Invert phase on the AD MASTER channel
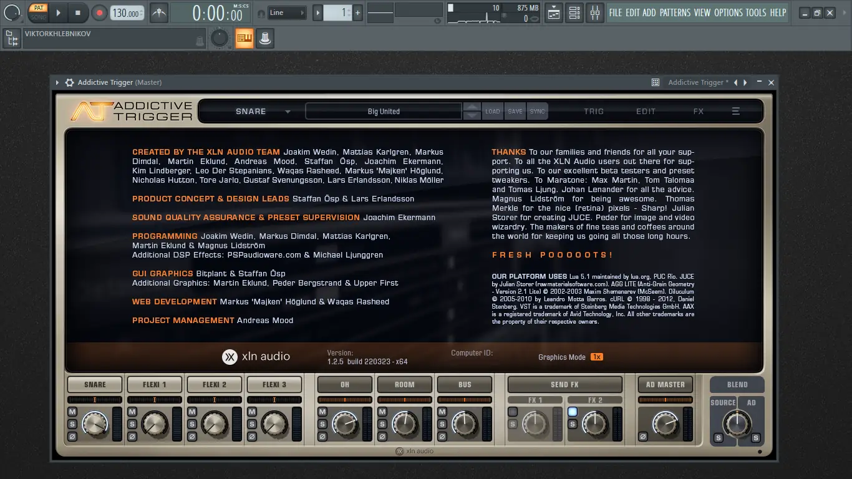Viewport: 852px width, 479px height. (642, 436)
